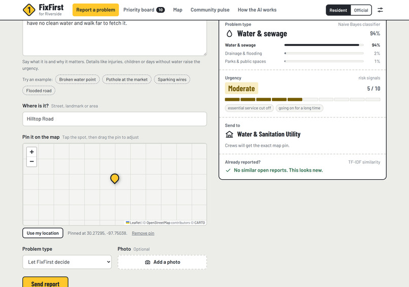409x287 pixels.
Task: Open the Map page
Action: [178, 10]
